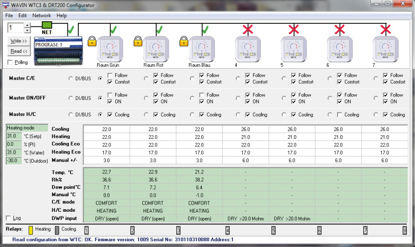Click the Manual °C value -1.0 for Raum Blau
Image resolution: width=415 pixels, height=247 pixels.
point(199,195)
